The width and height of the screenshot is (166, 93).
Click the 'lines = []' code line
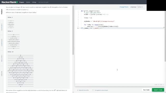tap(88, 18)
